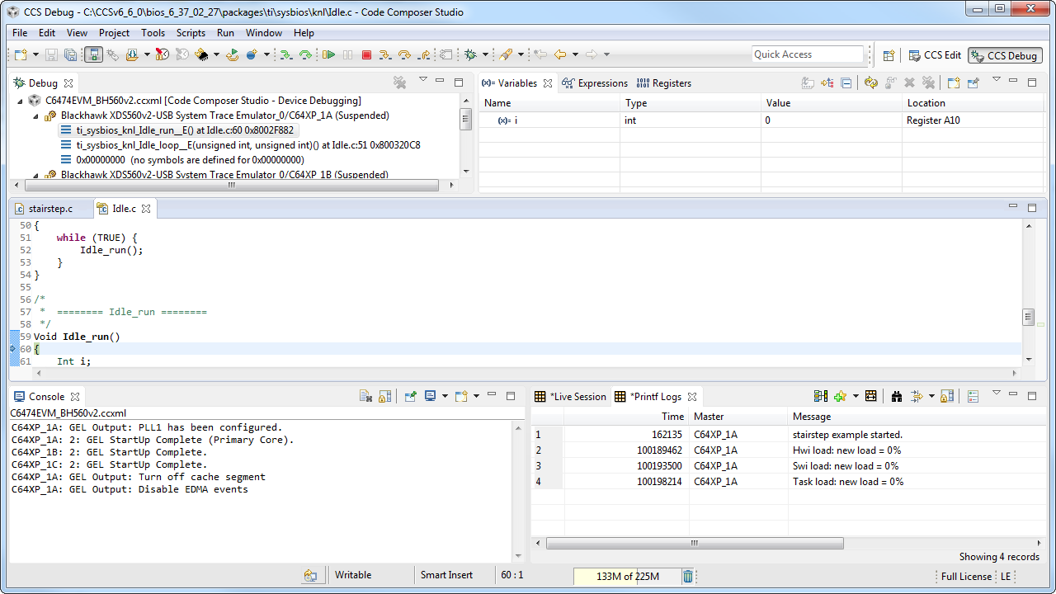Toggle the column freeze lock in Printf Logs

pos(945,395)
